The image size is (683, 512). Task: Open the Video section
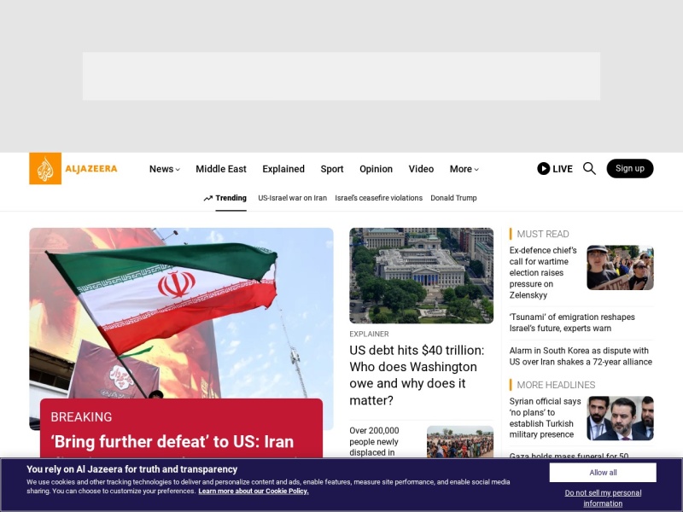(421, 169)
